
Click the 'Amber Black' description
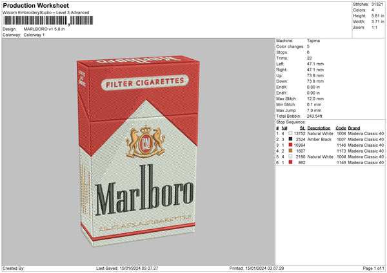pos(319,140)
